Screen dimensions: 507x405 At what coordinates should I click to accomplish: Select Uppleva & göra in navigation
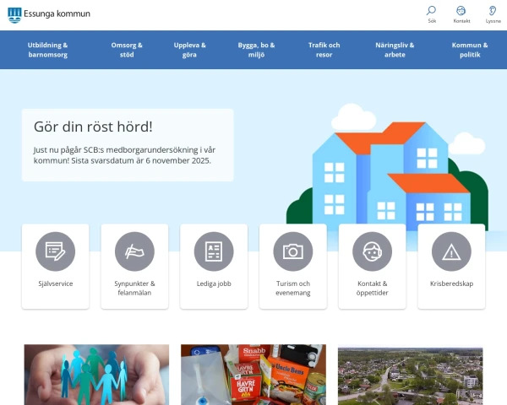click(x=189, y=50)
